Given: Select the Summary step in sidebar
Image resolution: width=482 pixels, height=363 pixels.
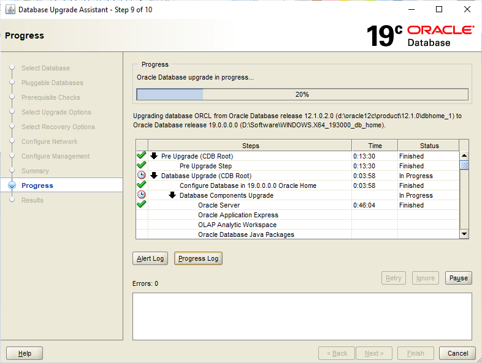Looking at the screenshot, I should pos(35,171).
